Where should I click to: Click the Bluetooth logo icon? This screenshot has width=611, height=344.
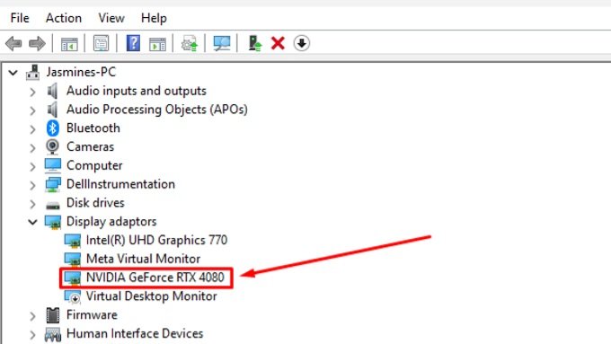pyautogui.click(x=53, y=128)
